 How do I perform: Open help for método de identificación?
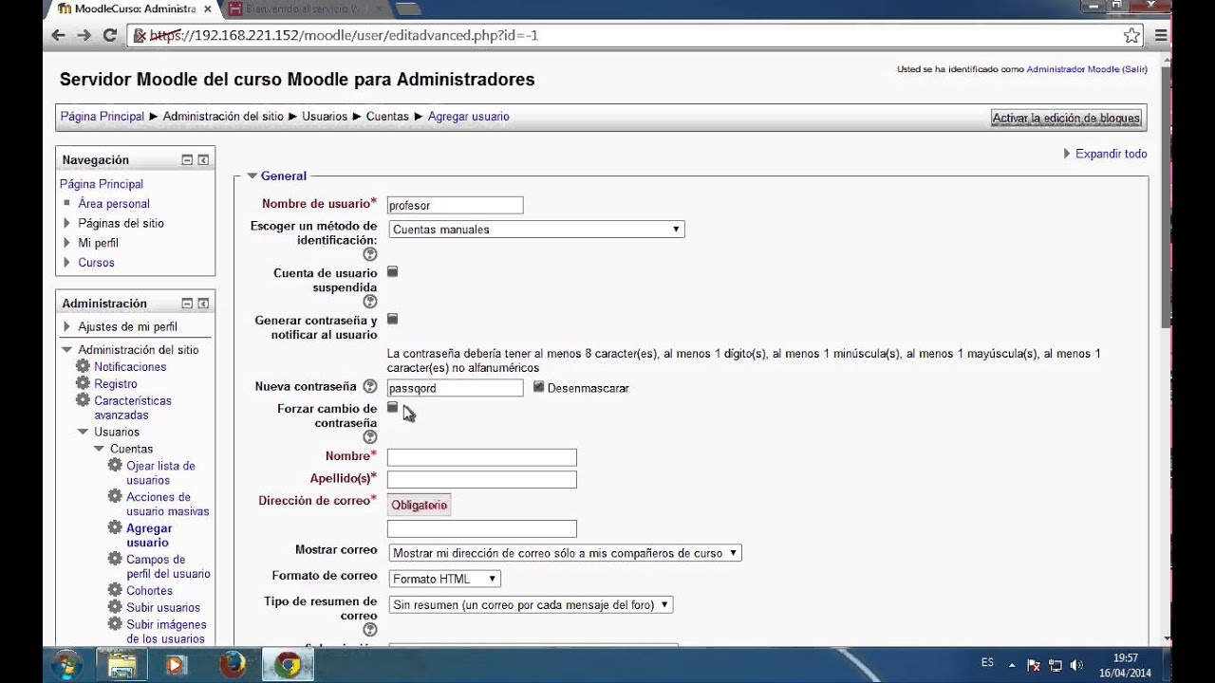[x=370, y=254]
